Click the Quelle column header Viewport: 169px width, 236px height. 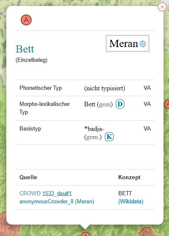click(x=28, y=177)
